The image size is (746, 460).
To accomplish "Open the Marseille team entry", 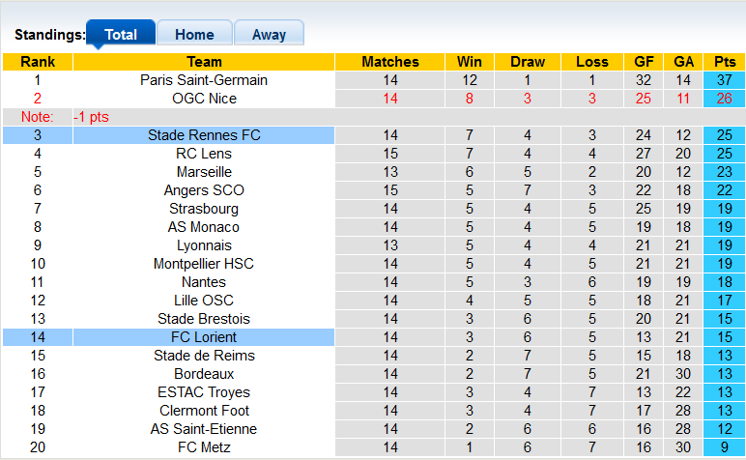I will 204,172.
